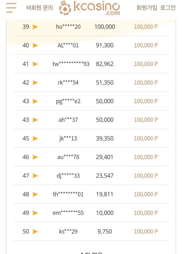Click the arrow icon beside rank 42
Viewport: 182px width, 254px height.
tap(35, 83)
